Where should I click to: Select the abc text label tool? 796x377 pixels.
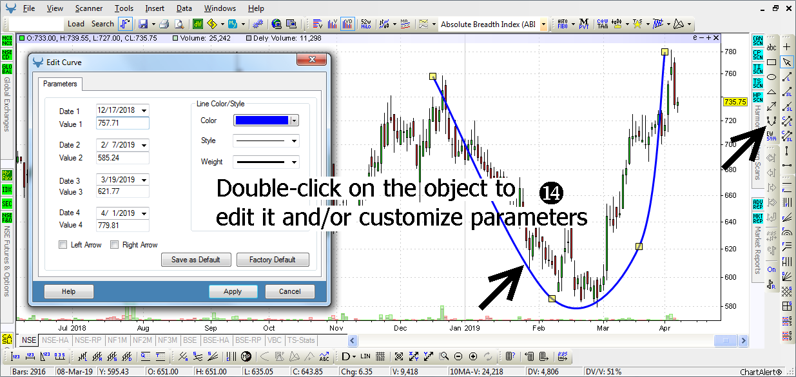point(771,47)
